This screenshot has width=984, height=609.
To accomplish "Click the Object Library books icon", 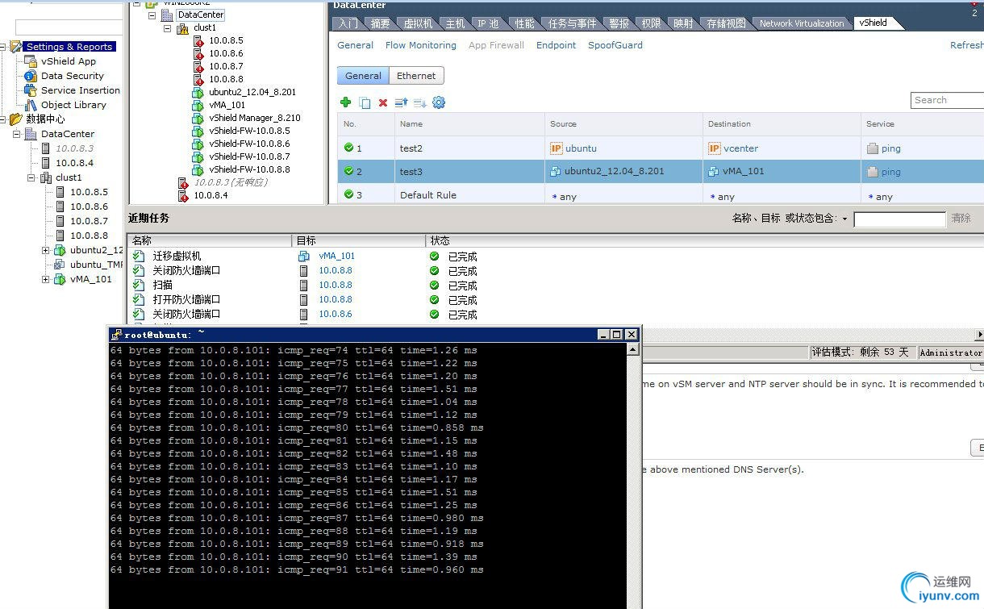I will point(31,105).
